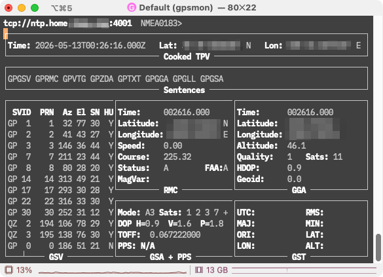Screen dimensions: 383x277
Task: Click the TOFF value 0.067222000
Action: 175,234
